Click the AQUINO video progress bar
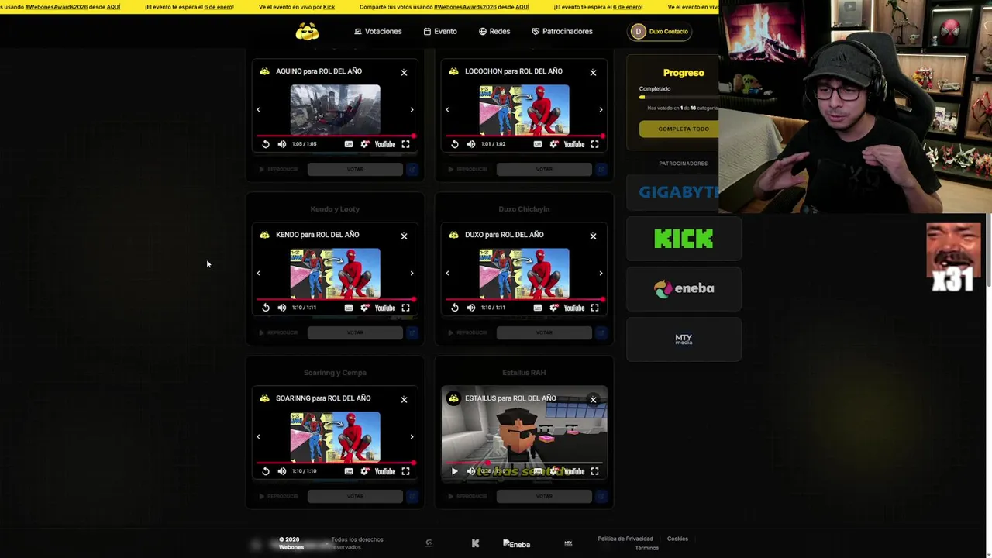The width and height of the screenshot is (992, 558). click(x=335, y=136)
